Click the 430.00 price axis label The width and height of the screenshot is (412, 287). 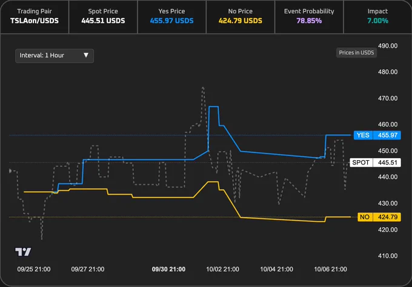point(388,203)
